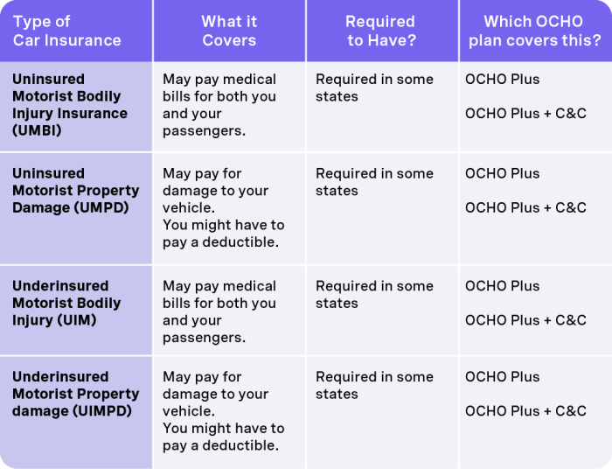
Task: Select "Which OCHO plan covers this?" header
Action: coord(534,31)
